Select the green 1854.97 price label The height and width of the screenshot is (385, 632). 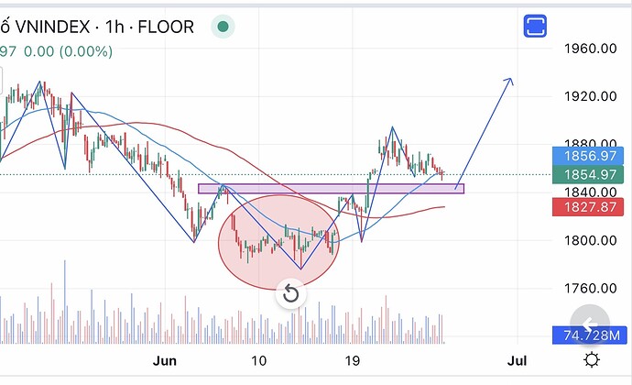click(x=588, y=174)
